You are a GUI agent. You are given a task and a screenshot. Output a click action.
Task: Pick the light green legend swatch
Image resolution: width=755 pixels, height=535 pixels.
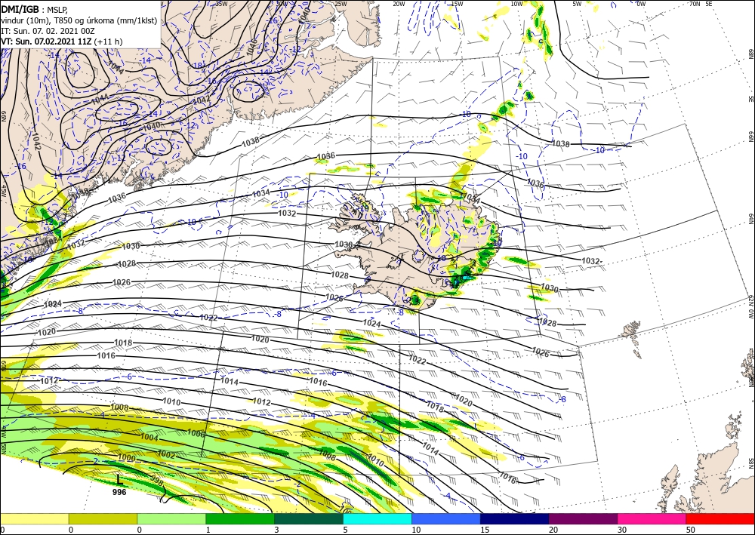(171, 518)
